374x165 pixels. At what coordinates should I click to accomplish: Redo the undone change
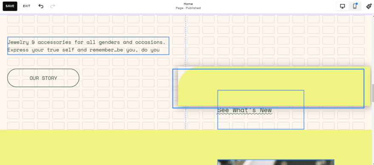pyautogui.click(x=53, y=6)
